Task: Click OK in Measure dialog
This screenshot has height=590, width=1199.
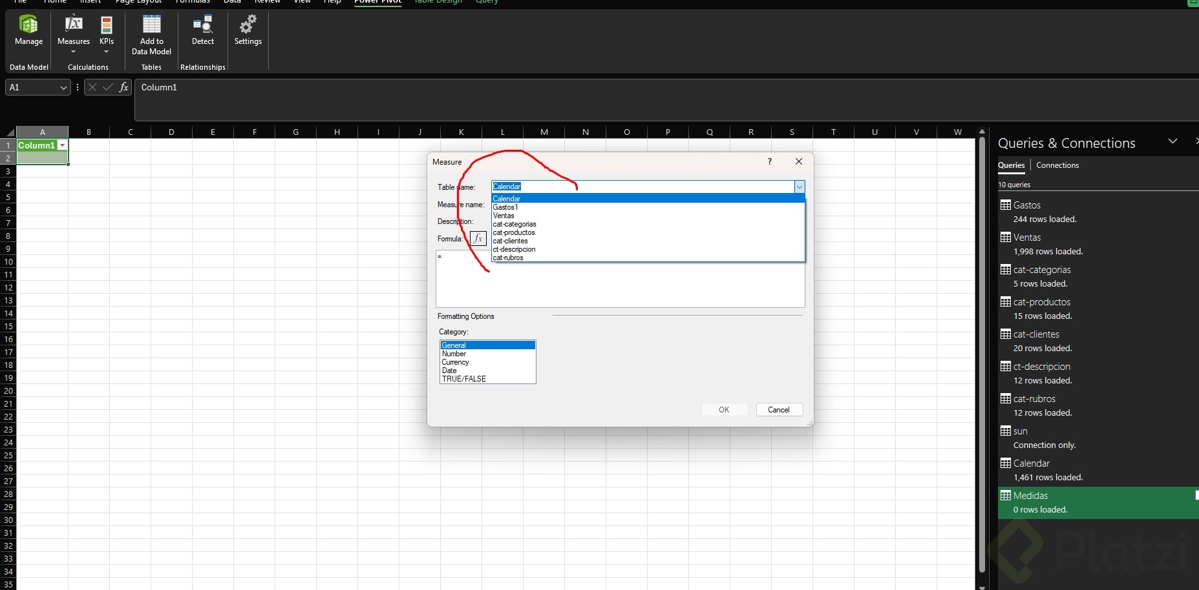Action: [724, 410]
